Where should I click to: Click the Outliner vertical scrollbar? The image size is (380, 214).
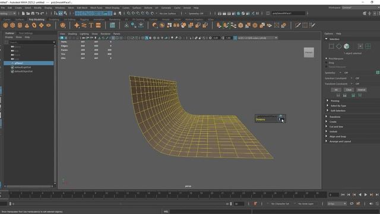point(55,114)
